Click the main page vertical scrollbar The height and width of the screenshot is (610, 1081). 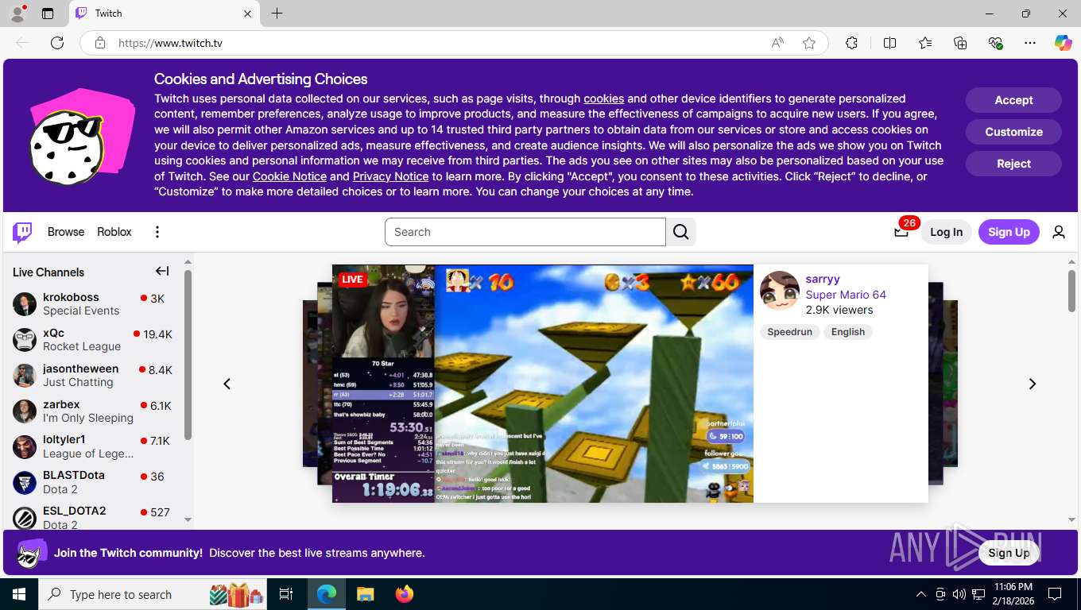coord(1071,290)
